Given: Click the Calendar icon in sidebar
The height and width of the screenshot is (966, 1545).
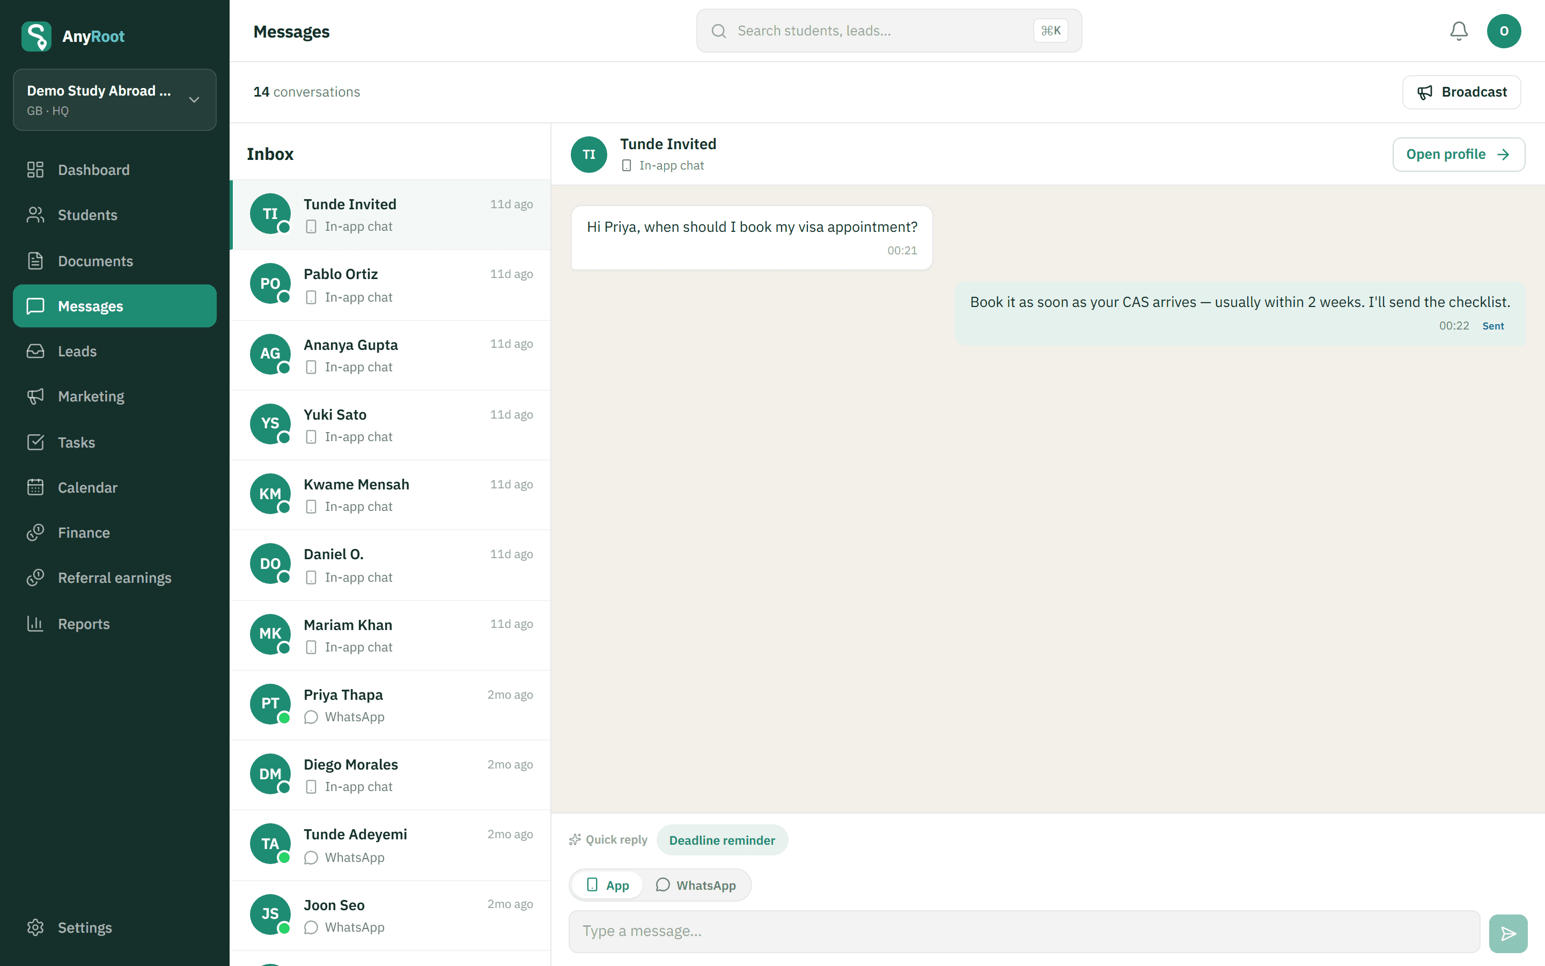Looking at the screenshot, I should [35, 487].
